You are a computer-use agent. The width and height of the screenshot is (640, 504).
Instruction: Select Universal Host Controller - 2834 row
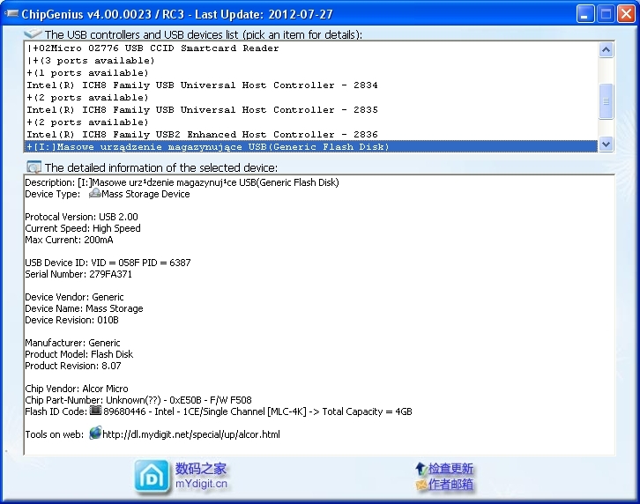tap(311, 85)
